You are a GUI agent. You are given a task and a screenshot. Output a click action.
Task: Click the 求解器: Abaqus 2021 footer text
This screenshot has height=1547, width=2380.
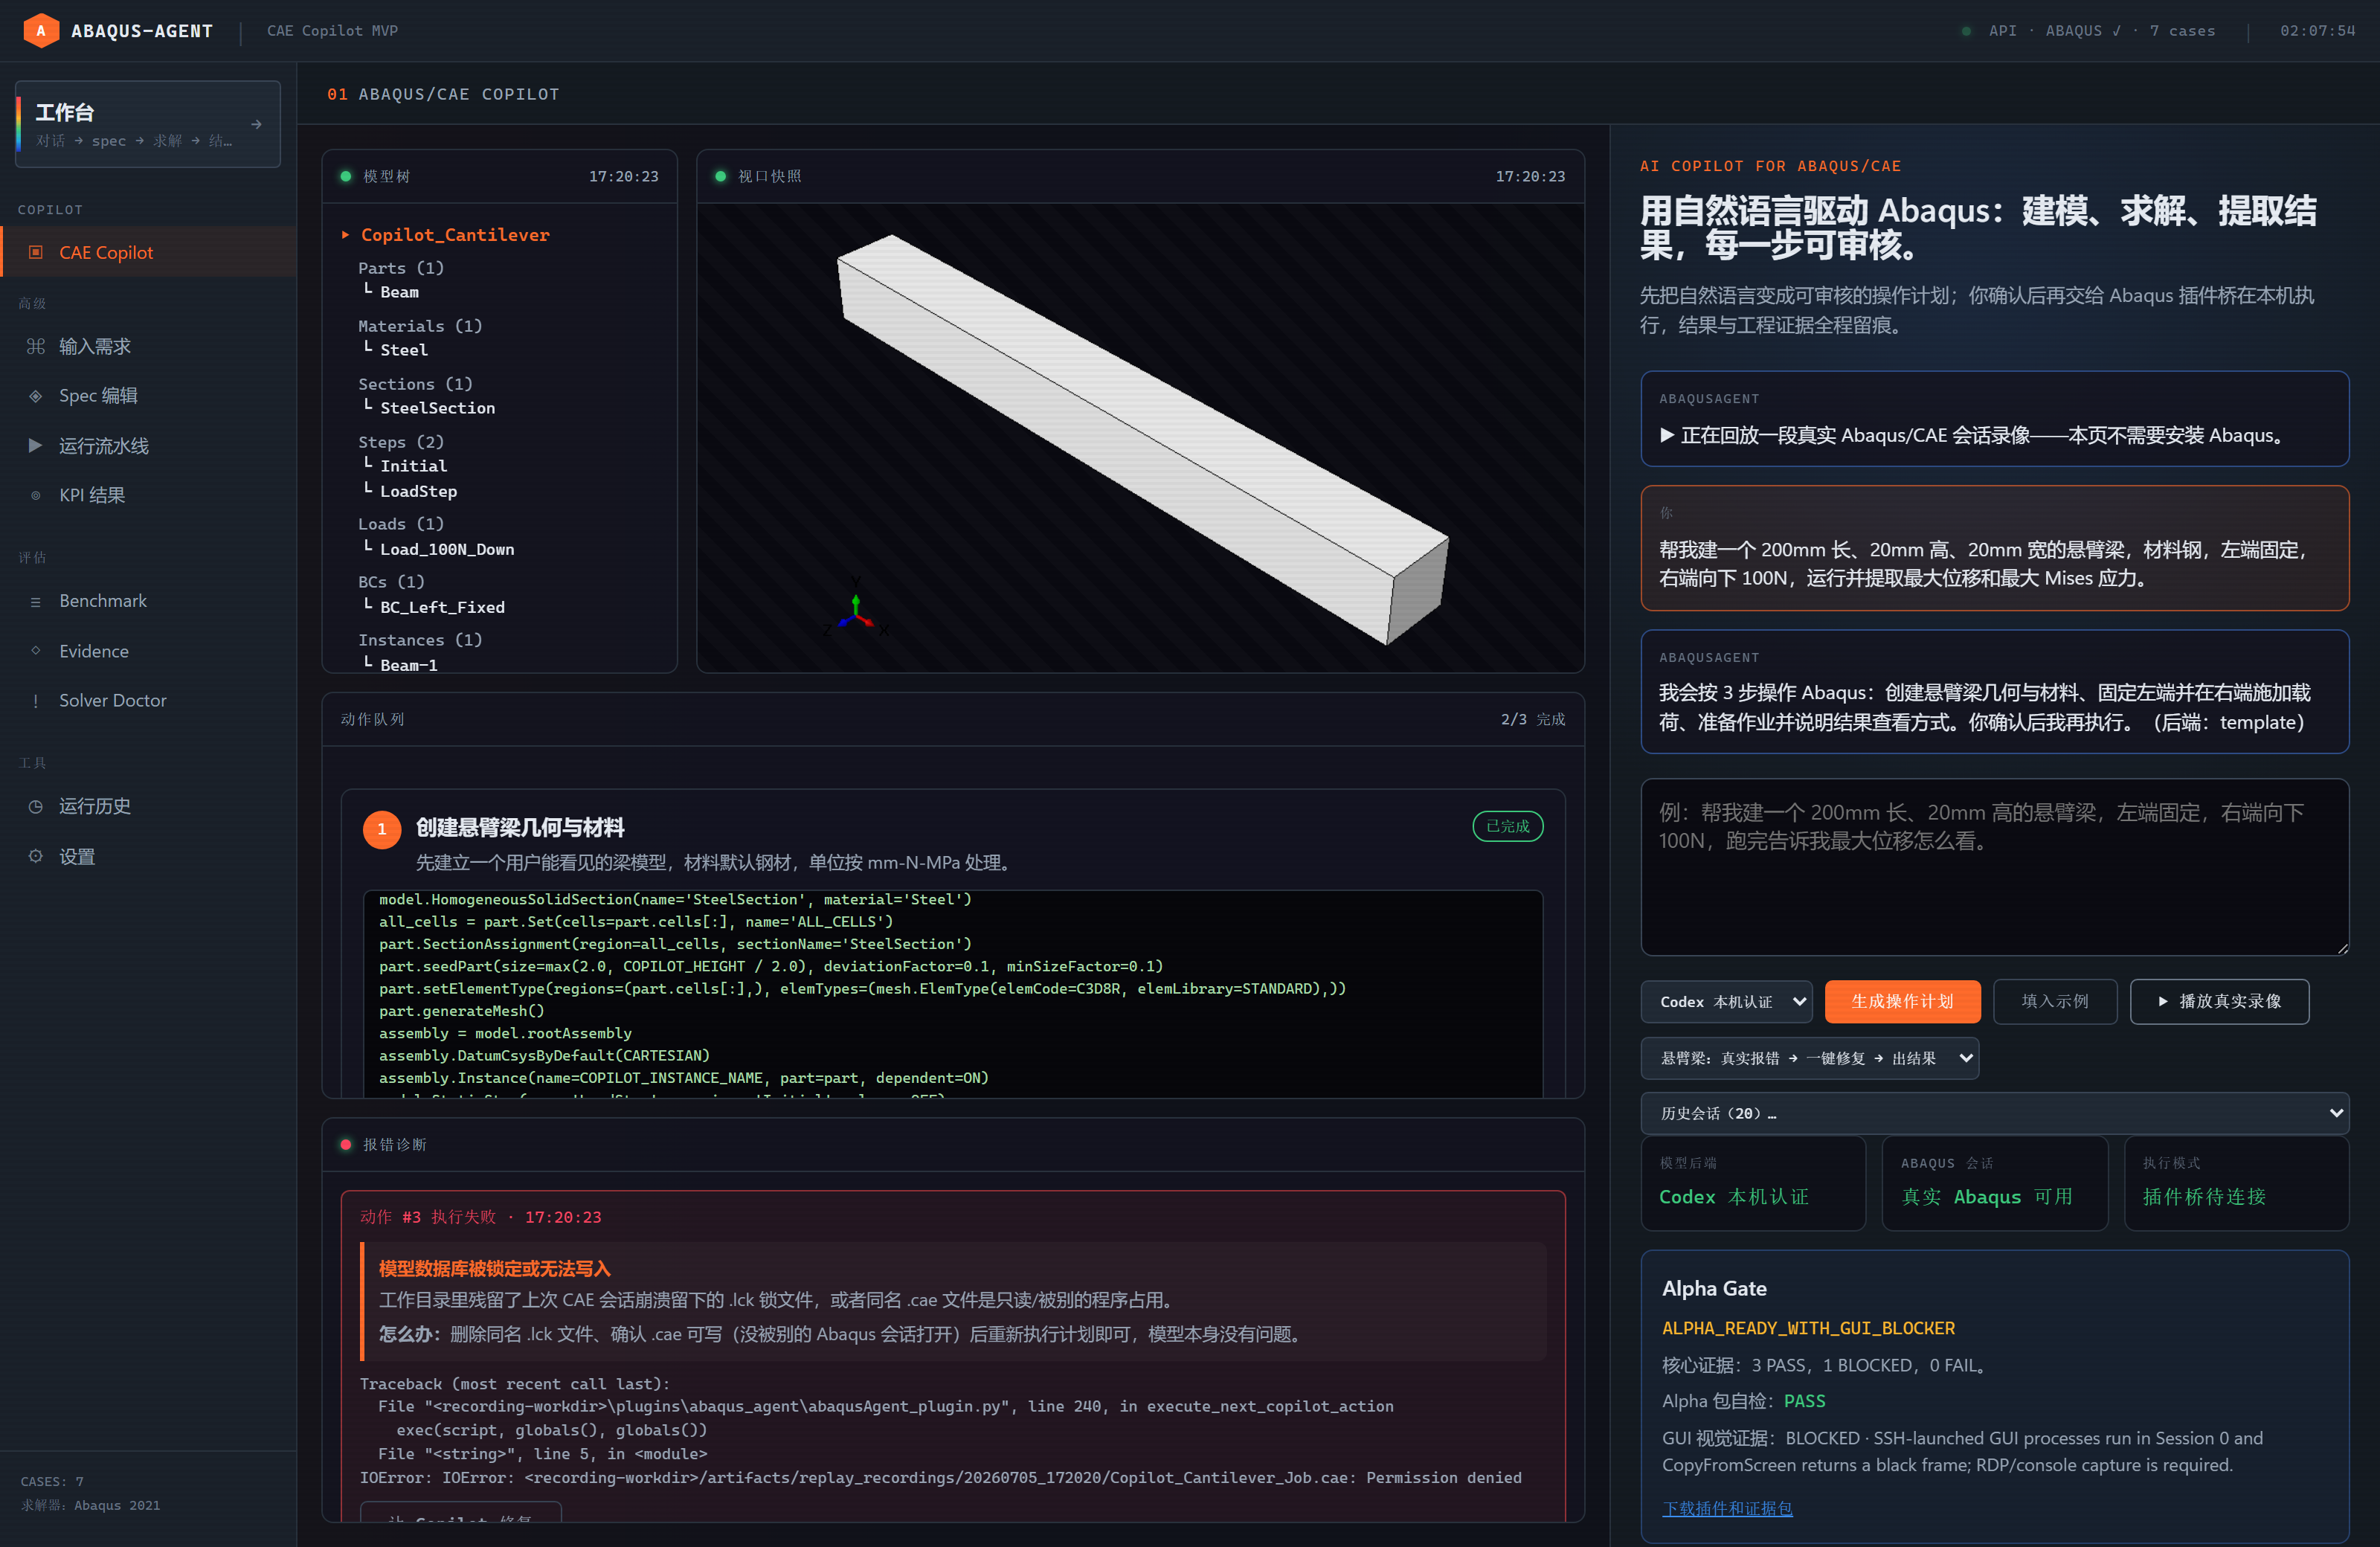[x=90, y=1505]
